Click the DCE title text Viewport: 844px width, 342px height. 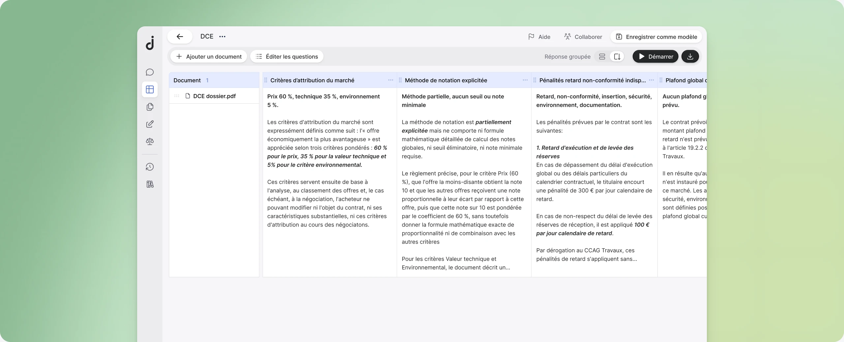coord(207,37)
